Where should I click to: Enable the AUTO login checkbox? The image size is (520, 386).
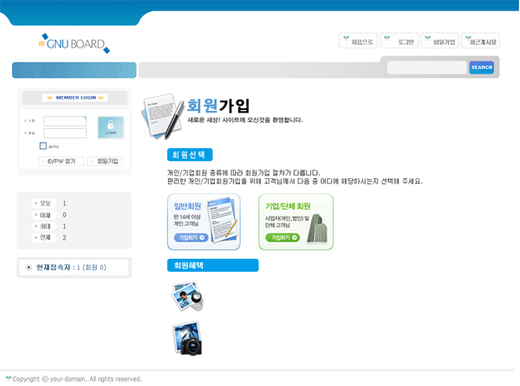point(43,145)
